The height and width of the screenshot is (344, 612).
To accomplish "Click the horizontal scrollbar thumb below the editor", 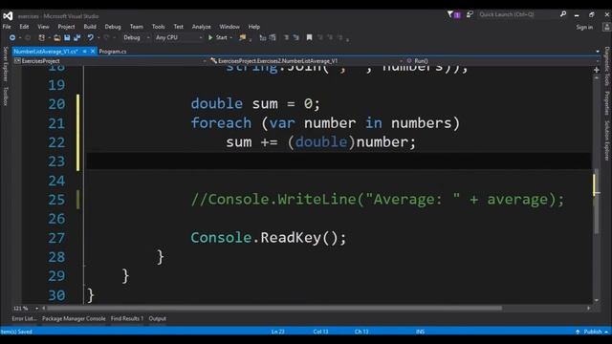I will point(274,308).
